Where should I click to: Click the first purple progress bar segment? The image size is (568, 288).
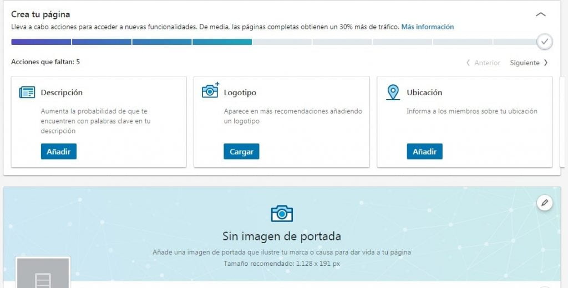pyautogui.click(x=41, y=42)
